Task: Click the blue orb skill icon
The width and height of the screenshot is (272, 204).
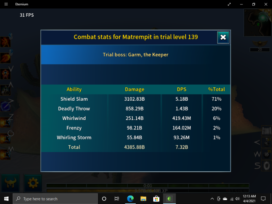Action: click(5, 106)
